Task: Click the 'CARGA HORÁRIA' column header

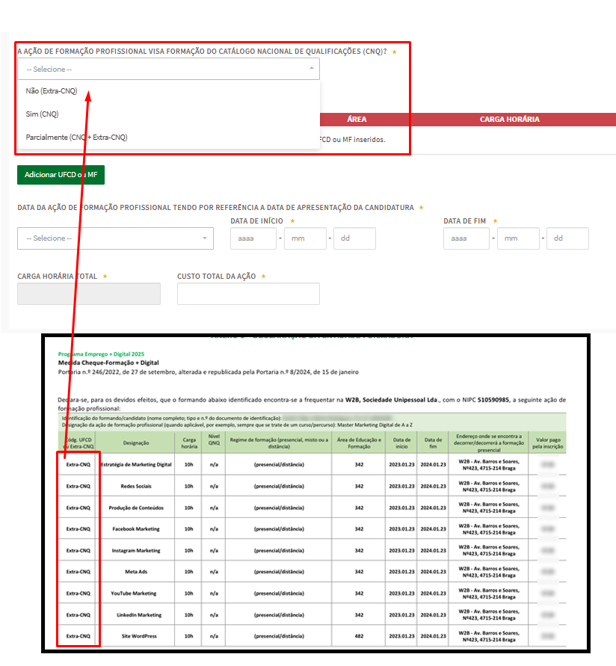Action: (x=509, y=120)
